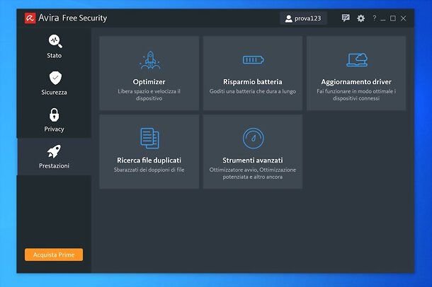Click the Avira red logo icon
432x287 pixels.
pos(30,18)
